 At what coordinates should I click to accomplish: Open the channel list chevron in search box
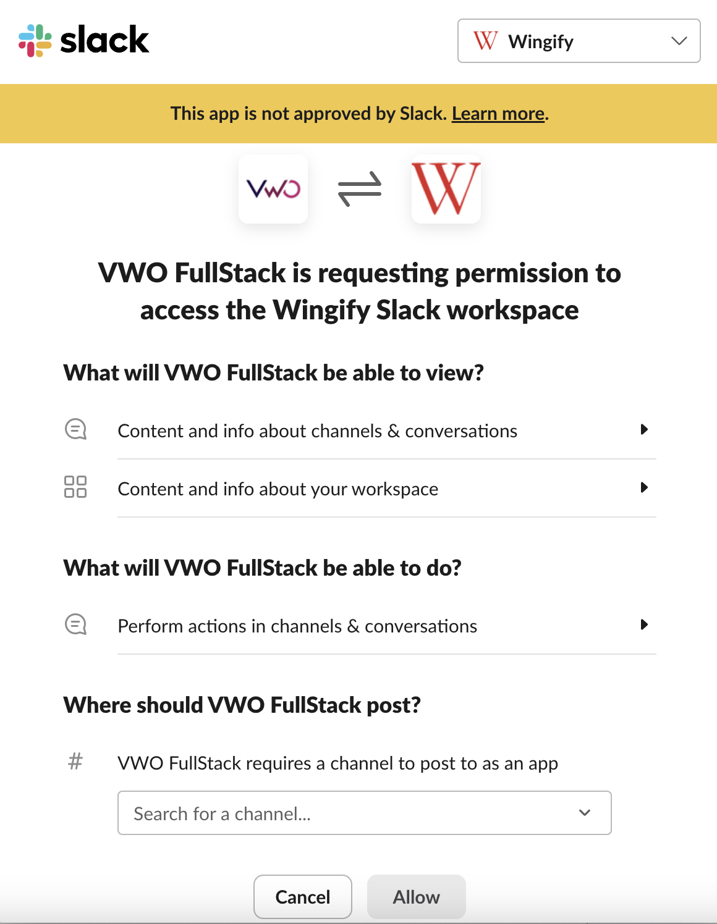585,813
